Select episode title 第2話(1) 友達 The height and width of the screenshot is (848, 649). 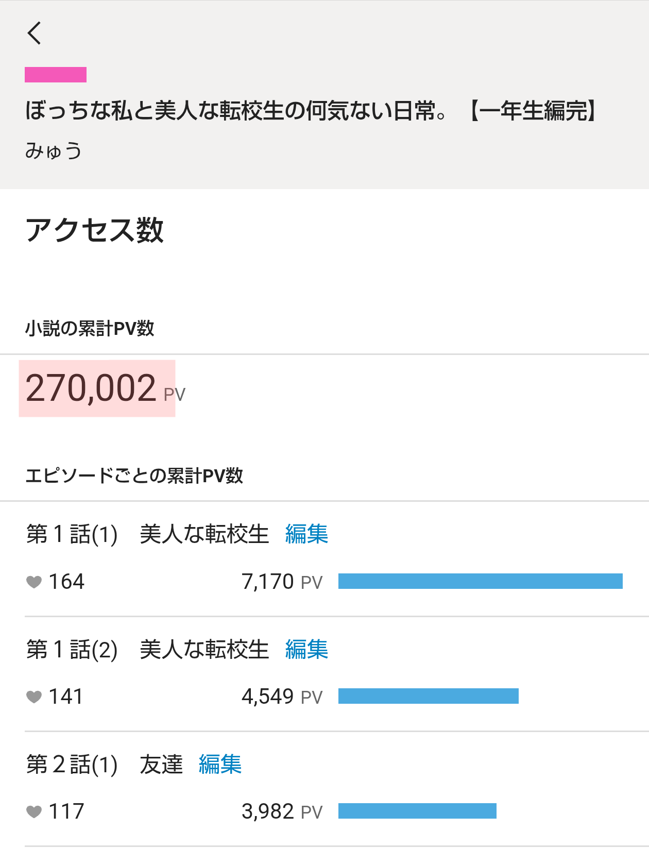(104, 764)
